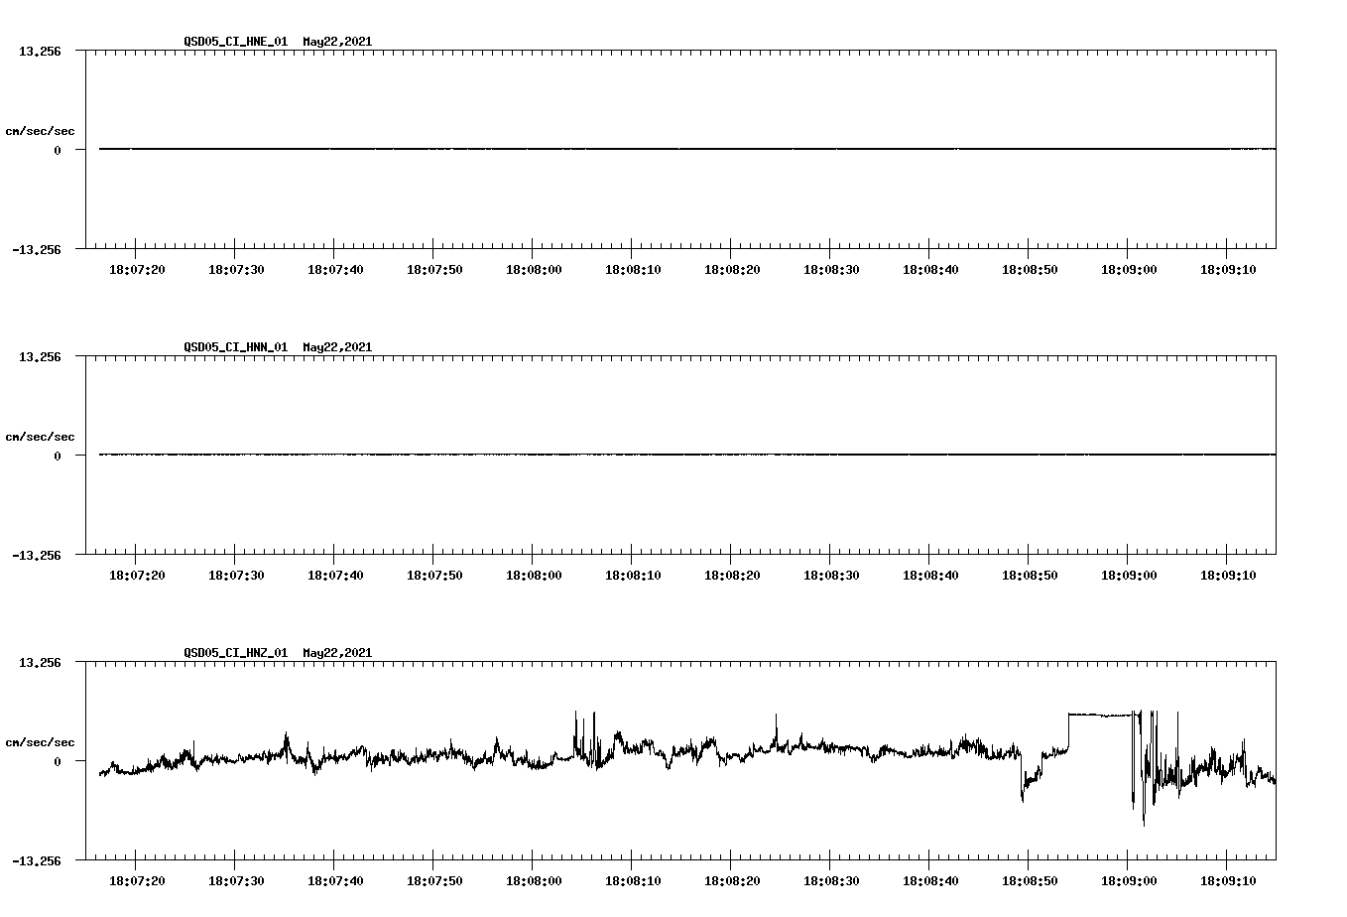1347x917 pixels.
Task: Click the plateau segment after 18:08:50 on HNZ
Action: [1101, 713]
